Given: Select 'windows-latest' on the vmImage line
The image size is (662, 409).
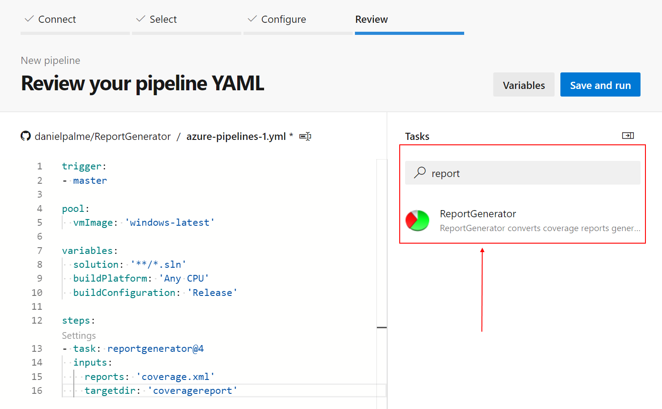Looking at the screenshot, I should coord(171,222).
